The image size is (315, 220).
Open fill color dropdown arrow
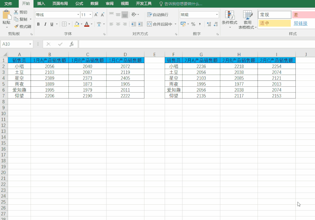click(82, 24)
